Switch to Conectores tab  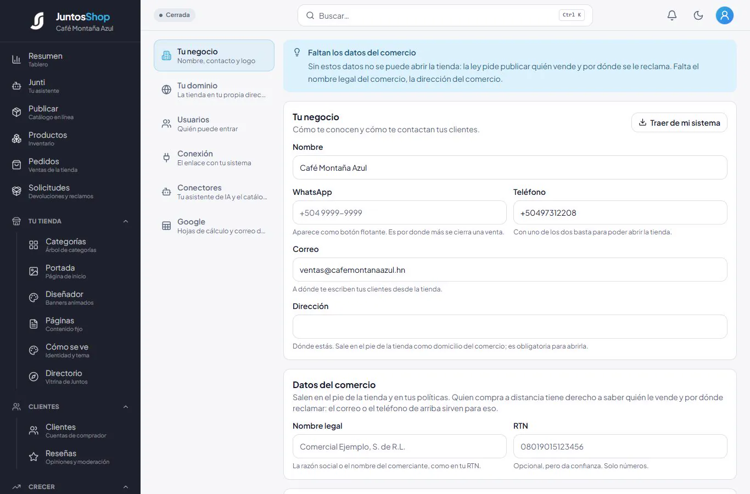point(214,192)
